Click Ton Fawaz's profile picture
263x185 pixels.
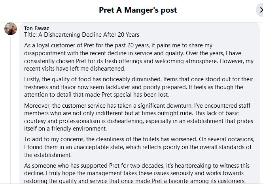pos(11,29)
